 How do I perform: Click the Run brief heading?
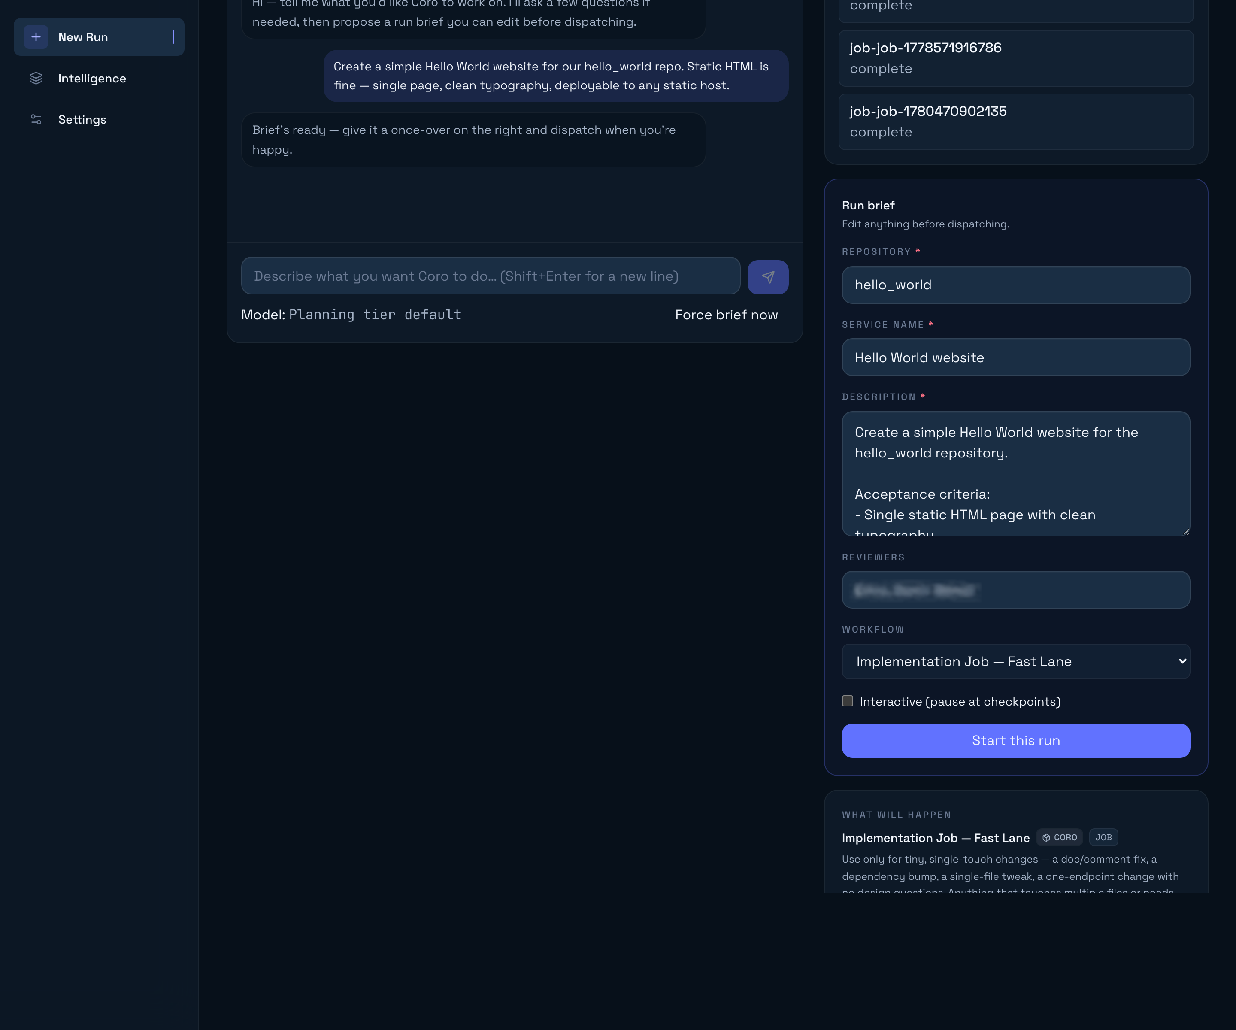[868, 206]
